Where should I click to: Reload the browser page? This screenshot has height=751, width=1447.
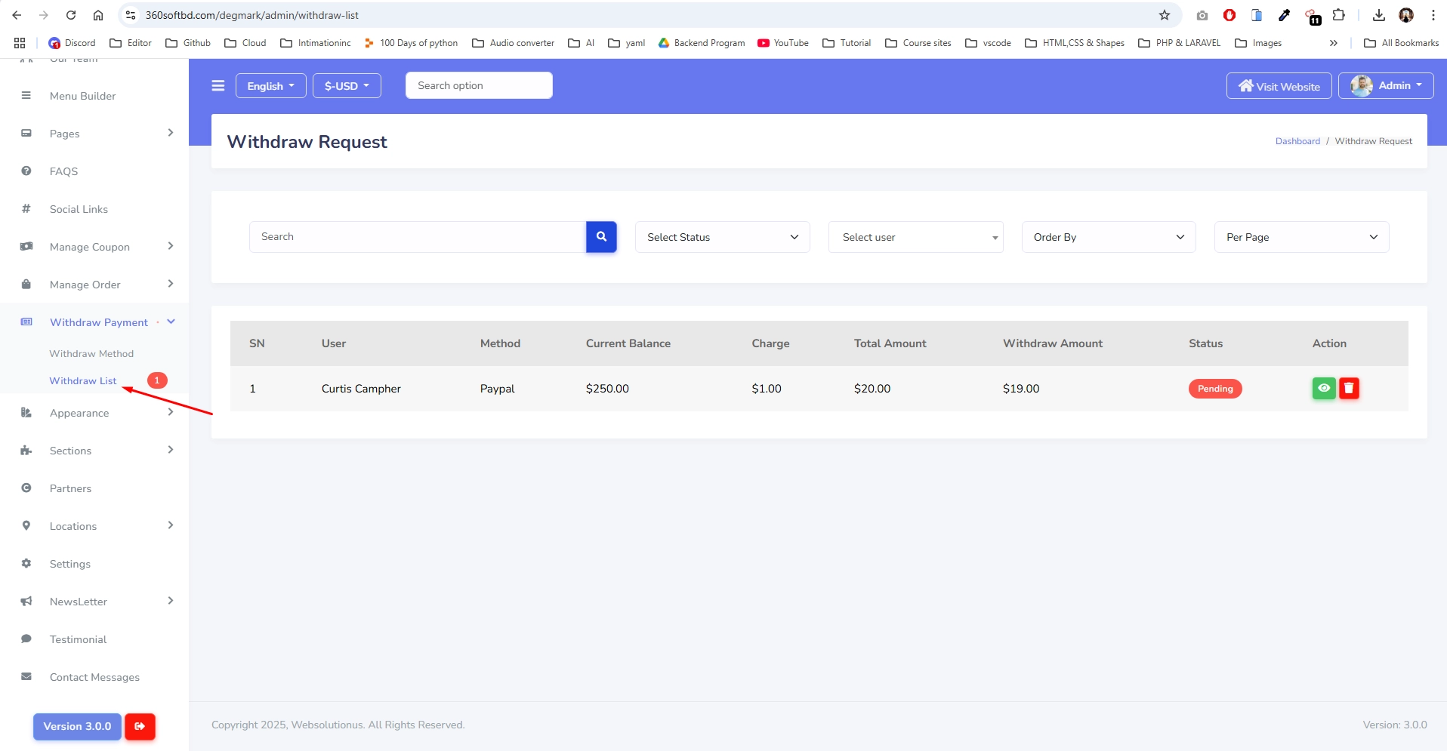click(x=71, y=15)
